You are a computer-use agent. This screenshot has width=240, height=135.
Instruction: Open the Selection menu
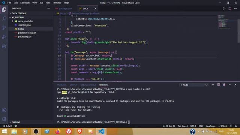(25, 3)
